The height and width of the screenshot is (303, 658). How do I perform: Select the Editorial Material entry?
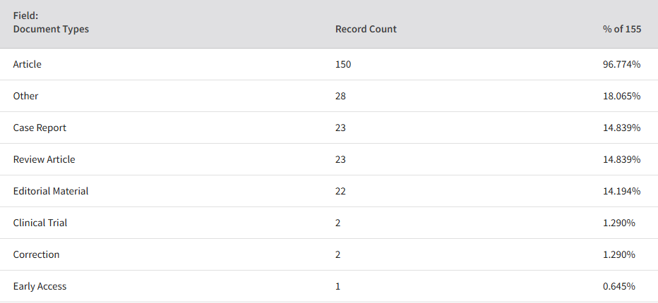[51, 191]
